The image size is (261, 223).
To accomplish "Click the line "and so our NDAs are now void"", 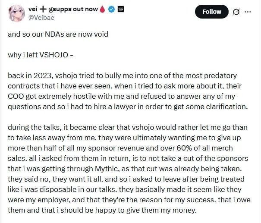I will (58, 34).
